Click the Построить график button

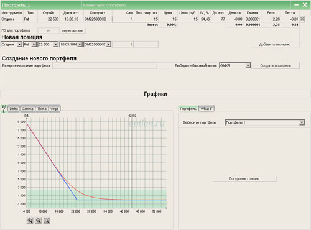pos(244,178)
